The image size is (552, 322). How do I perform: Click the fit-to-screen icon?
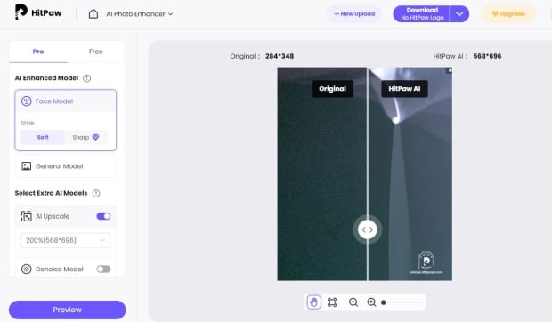332,302
